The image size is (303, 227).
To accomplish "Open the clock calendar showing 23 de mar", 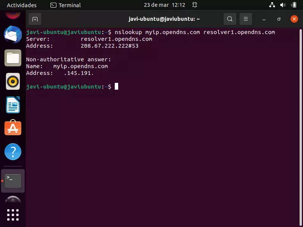I will pyautogui.click(x=164, y=5).
